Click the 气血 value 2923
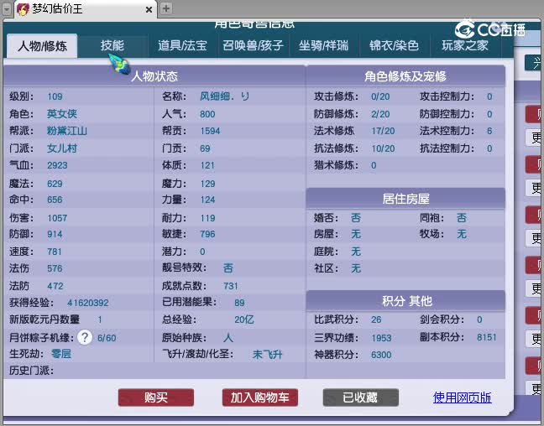The height and width of the screenshot is (426, 544). 57,165
